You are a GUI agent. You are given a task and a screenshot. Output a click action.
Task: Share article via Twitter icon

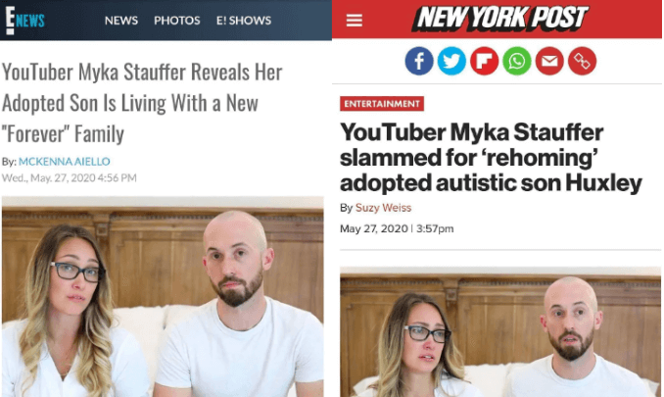pos(451,61)
